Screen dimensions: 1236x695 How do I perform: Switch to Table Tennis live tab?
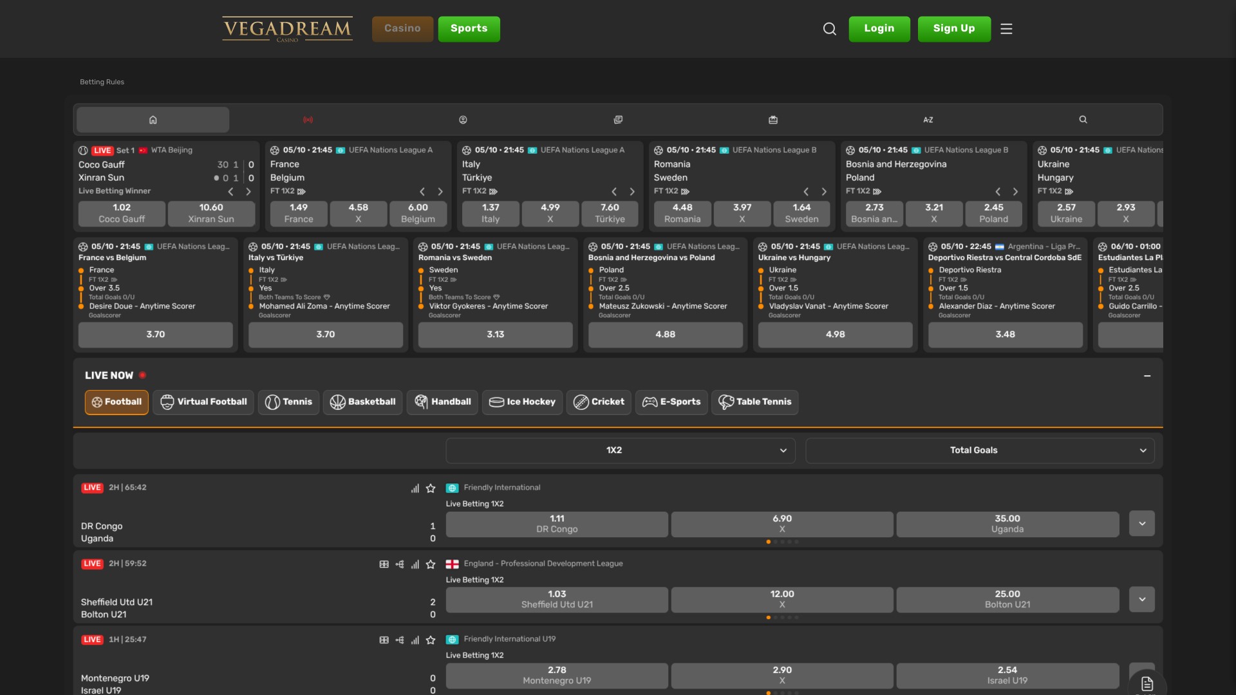755,402
